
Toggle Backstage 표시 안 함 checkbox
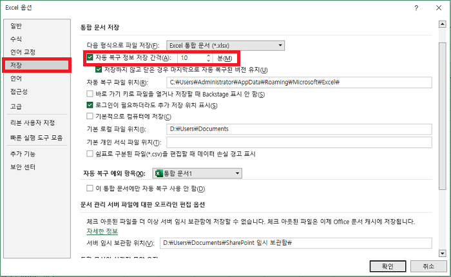pos(90,94)
